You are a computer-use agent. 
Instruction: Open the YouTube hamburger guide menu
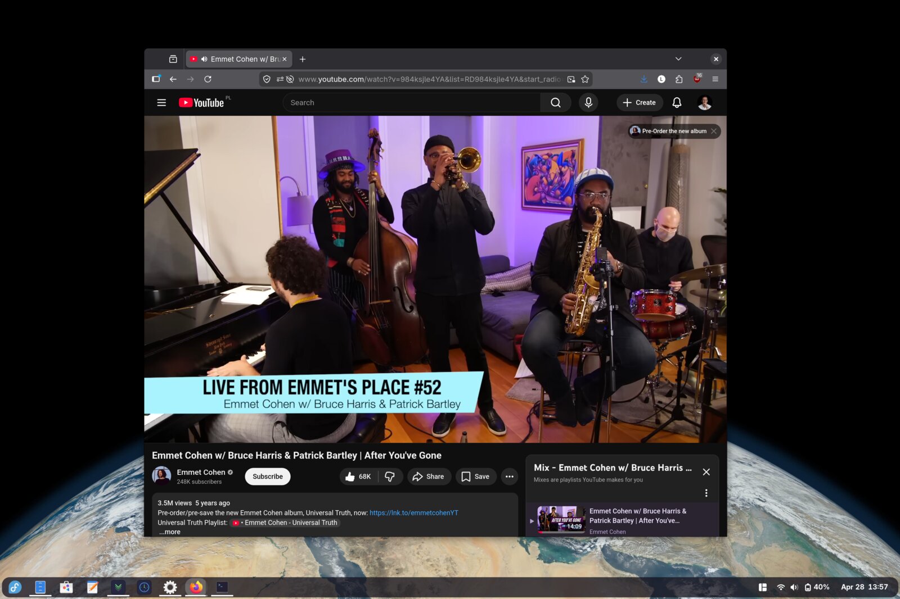161,103
